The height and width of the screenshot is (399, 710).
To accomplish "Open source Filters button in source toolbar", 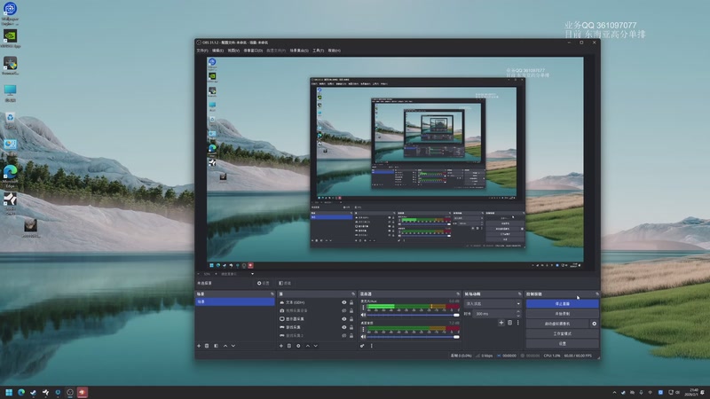I will point(285,283).
